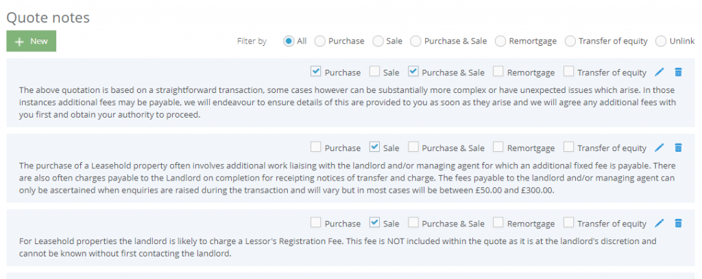Check Sale on the first note
702x279 pixels.
coord(375,71)
